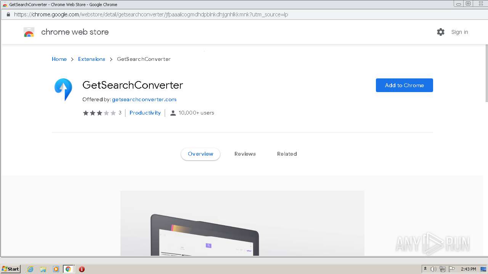The width and height of the screenshot is (488, 274).
Task: Open the settings gear icon
Action: (x=441, y=32)
